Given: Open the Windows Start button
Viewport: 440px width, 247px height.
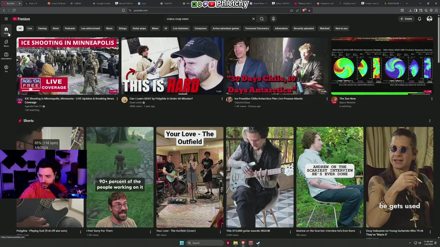Looking at the screenshot, I should [182, 243].
